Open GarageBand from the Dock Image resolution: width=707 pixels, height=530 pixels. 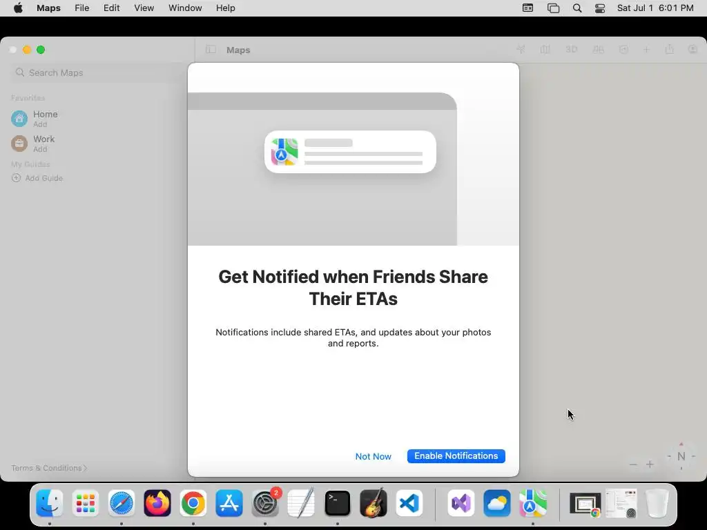(374, 503)
